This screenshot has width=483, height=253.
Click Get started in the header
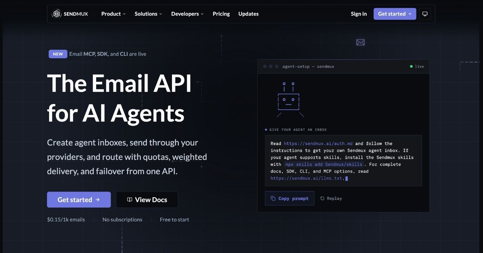(394, 14)
